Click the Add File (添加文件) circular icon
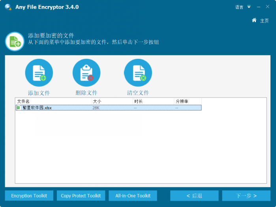 pos(39,73)
